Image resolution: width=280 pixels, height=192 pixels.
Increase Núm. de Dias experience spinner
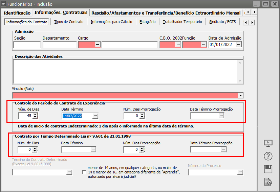(x=35, y=114)
